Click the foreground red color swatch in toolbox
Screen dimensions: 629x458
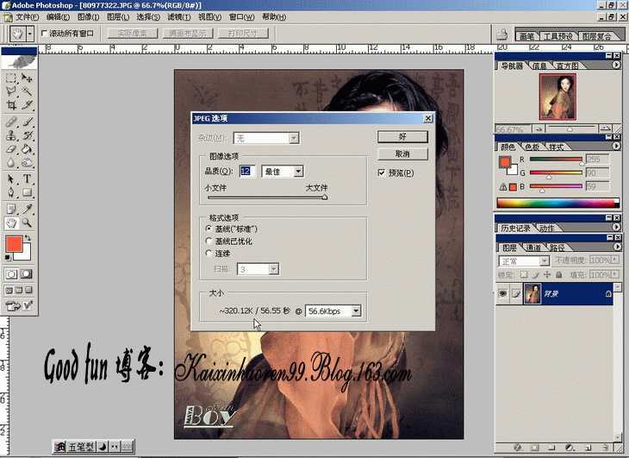14,245
